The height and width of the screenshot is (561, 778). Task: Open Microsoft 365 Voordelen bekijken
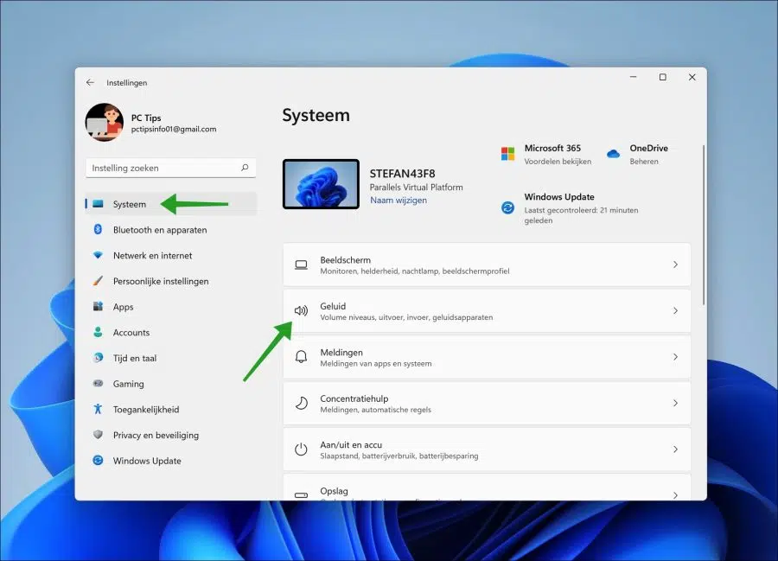[x=558, y=161]
